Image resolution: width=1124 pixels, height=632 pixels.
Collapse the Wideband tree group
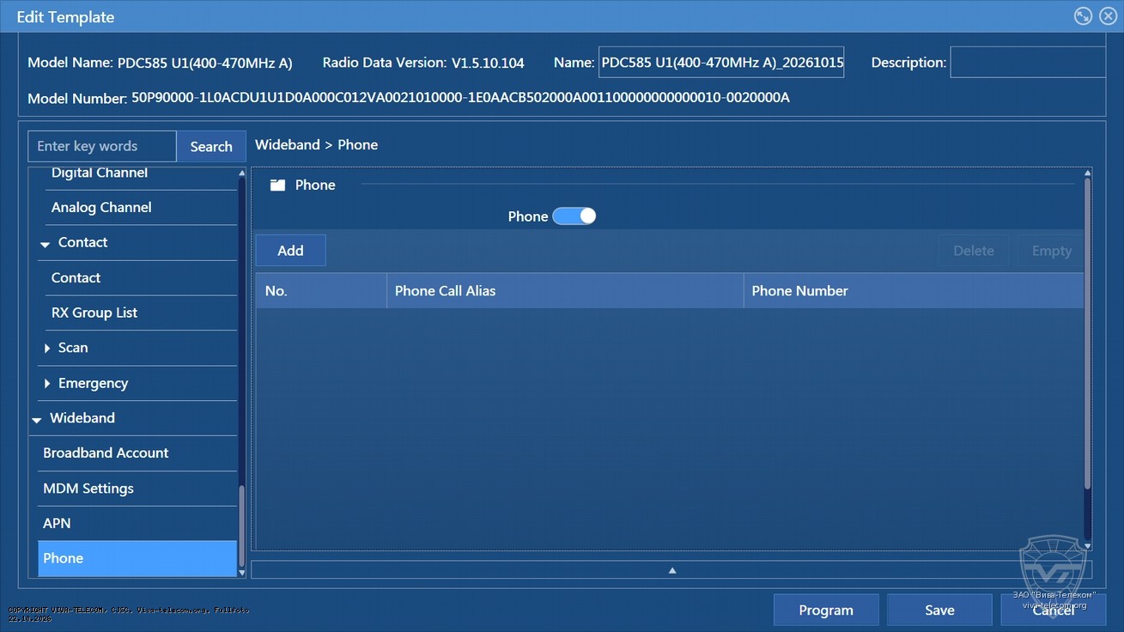pos(37,419)
